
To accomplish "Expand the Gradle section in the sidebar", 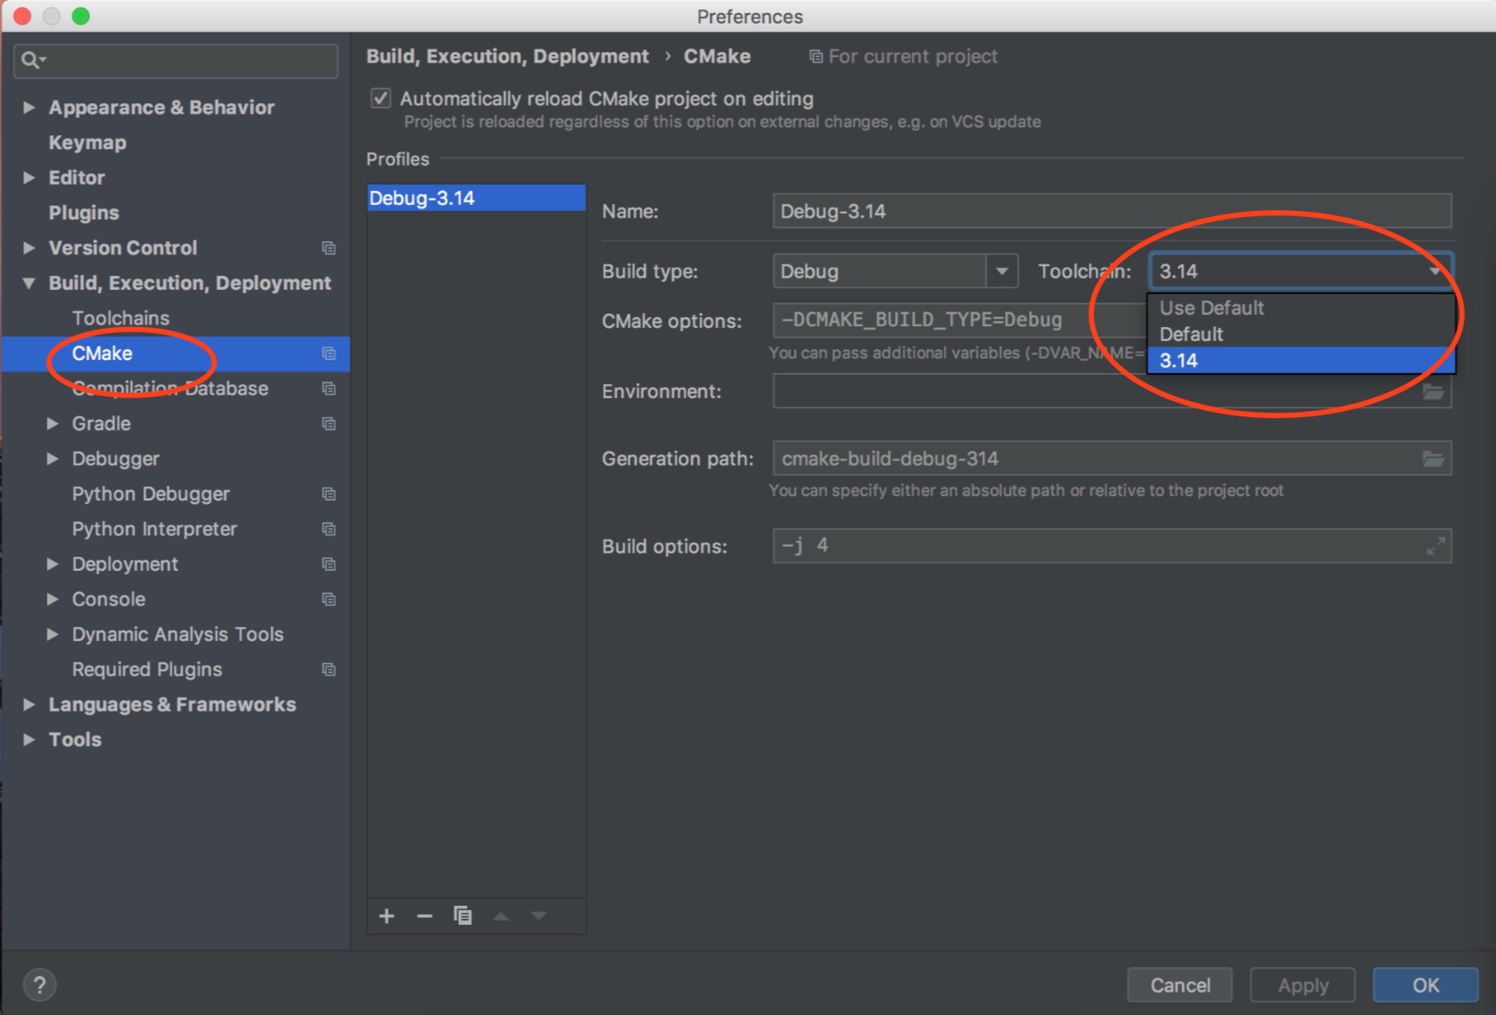I will point(52,423).
